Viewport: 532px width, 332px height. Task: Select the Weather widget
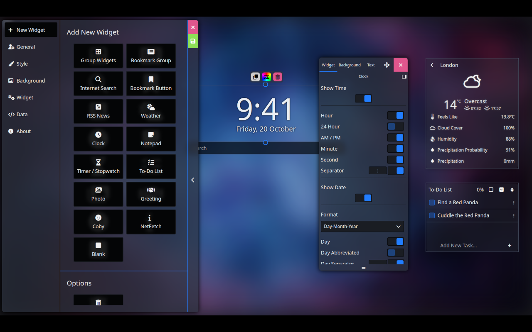point(150,111)
